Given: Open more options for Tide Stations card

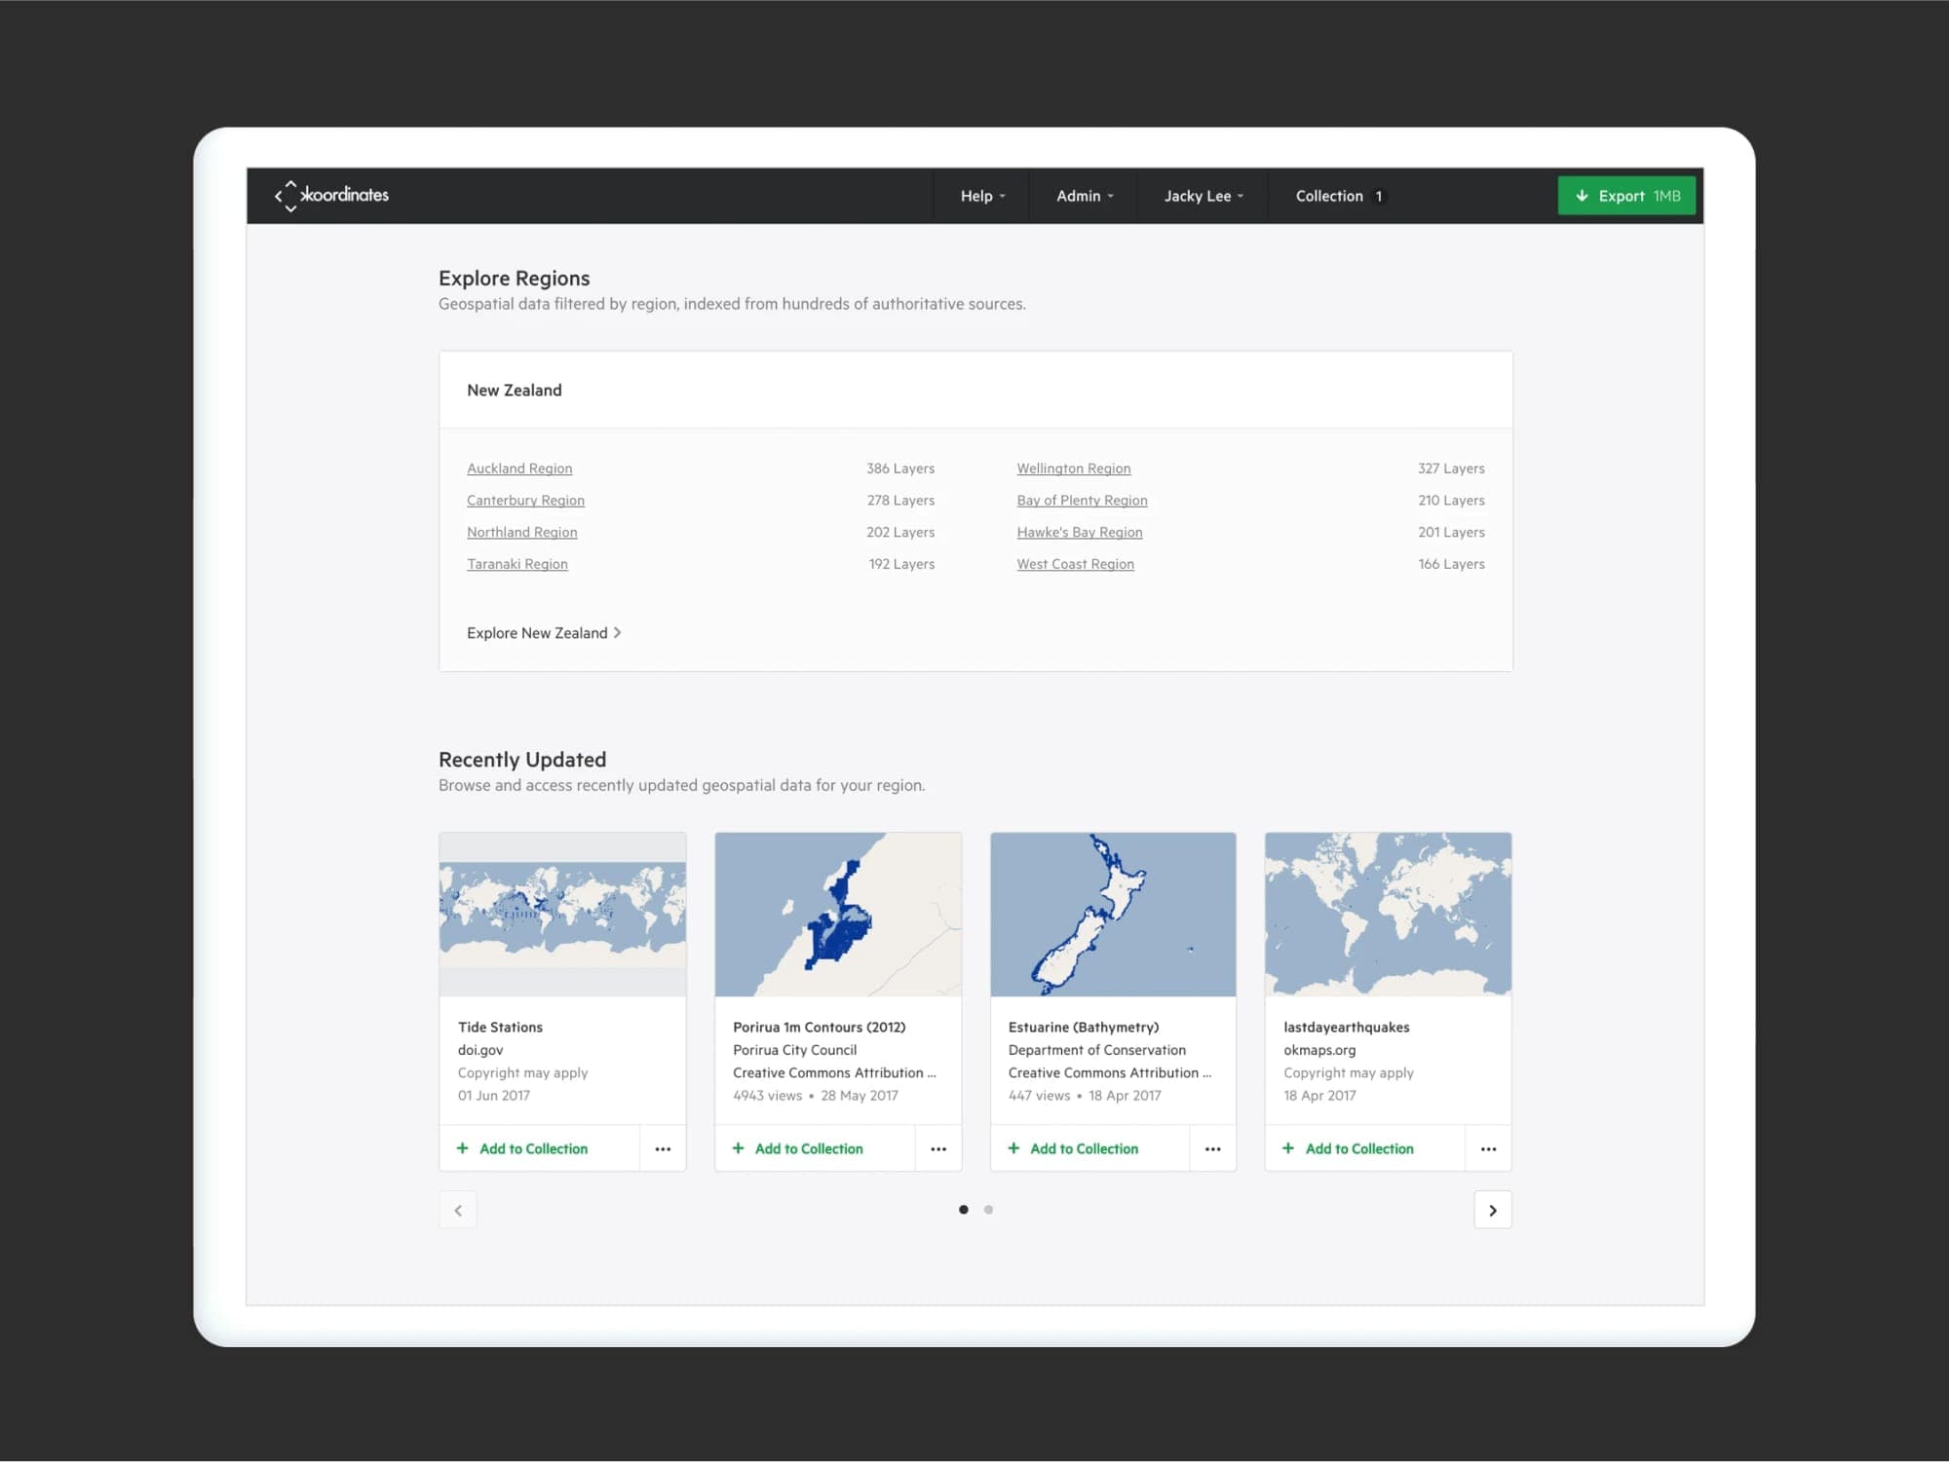Looking at the screenshot, I should coord(663,1149).
